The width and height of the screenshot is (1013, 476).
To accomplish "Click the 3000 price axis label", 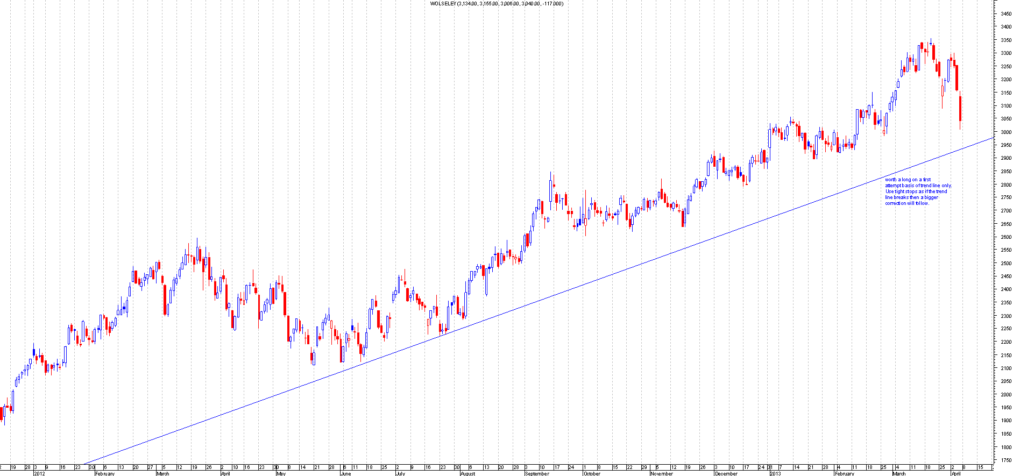I will 1005,132.
